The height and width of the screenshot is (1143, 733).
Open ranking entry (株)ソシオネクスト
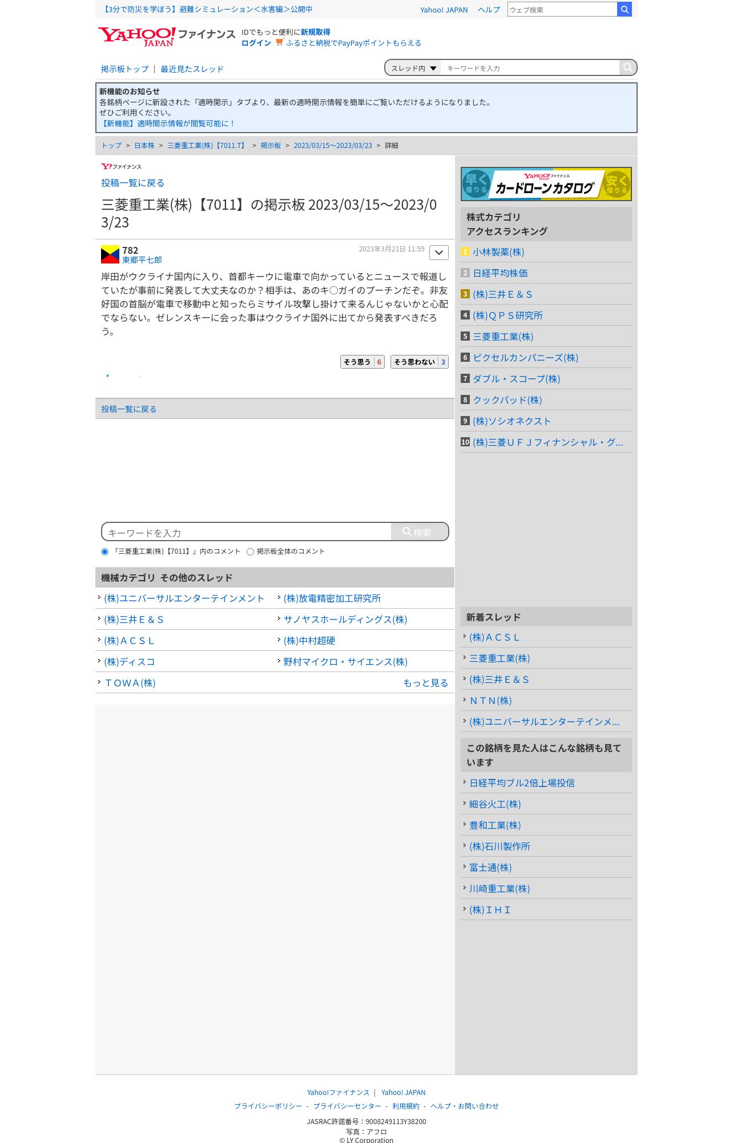point(512,421)
